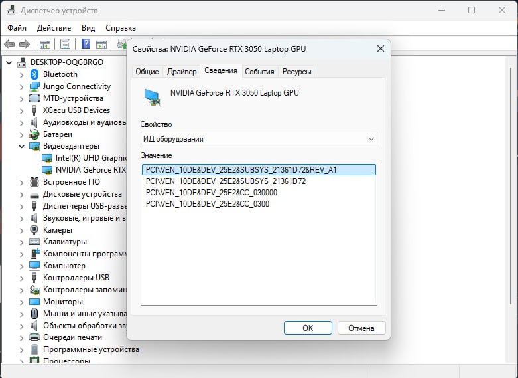Close the NVIDIA properties dialog

[x=381, y=48]
